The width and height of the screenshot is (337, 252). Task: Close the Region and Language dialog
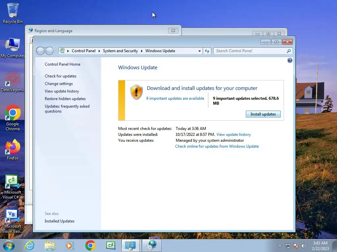click(x=173, y=31)
